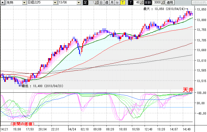
Task: Select the minute chart 分 button
Action: pyautogui.click(x=117, y=2)
